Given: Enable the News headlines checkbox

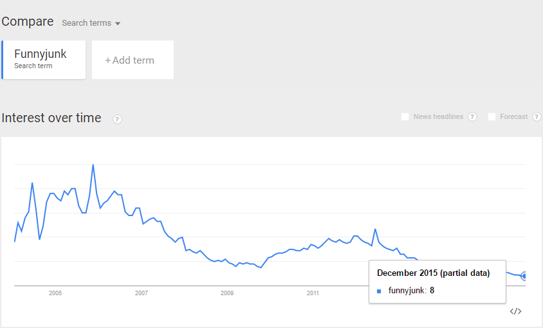Looking at the screenshot, I should coord(405,117).
